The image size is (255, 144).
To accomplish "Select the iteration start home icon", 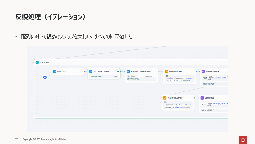I will (x=45, y=77).
